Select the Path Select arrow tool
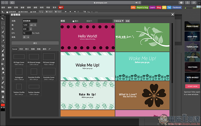Screen dimensions: 201x126 3,87
